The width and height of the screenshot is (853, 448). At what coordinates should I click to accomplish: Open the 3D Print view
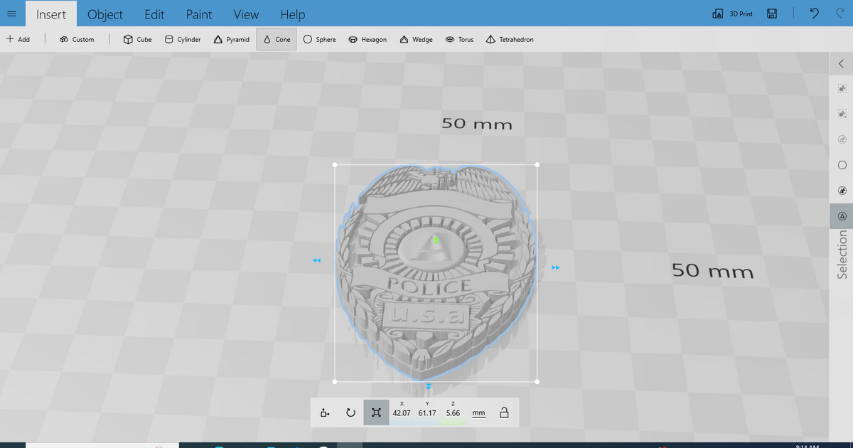(x=732, y=14)
